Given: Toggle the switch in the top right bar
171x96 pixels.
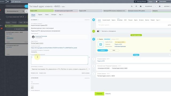Looking at the screenshot, I should 157,2.
